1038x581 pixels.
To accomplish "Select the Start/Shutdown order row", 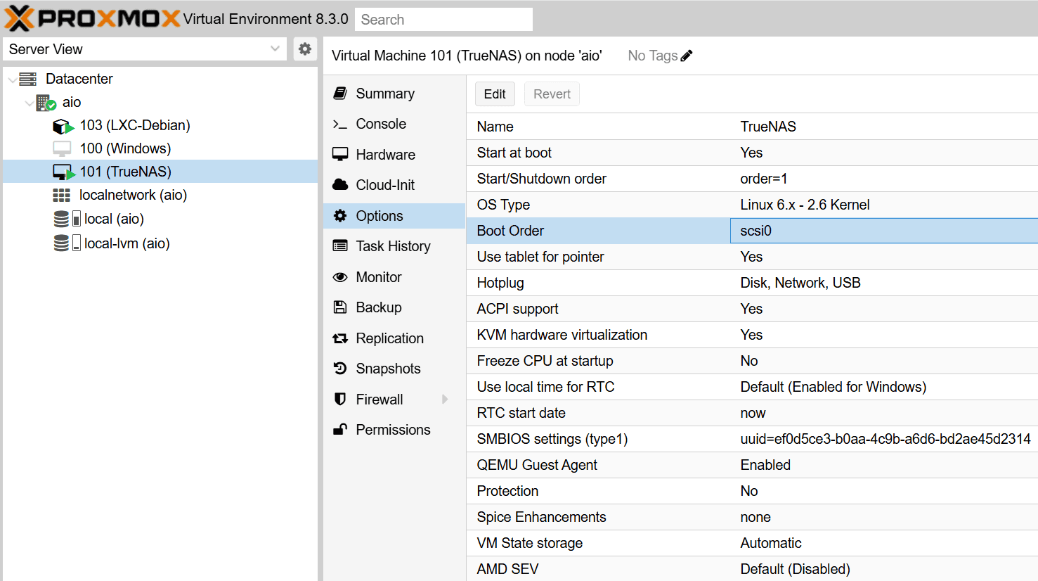I will (752, 179).
